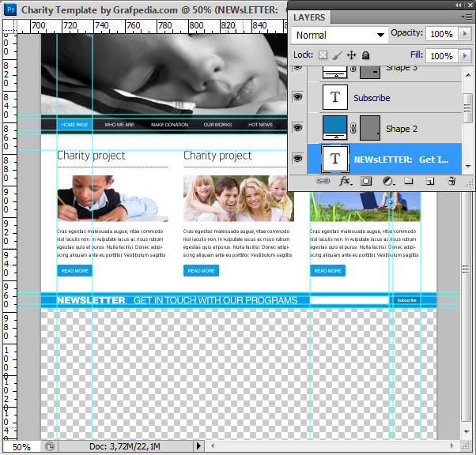Create a new layer group folder

point(409,181)
